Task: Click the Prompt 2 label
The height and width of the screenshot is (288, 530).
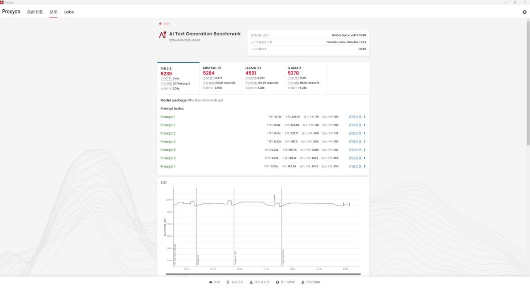Action: [x=168, y=125]
